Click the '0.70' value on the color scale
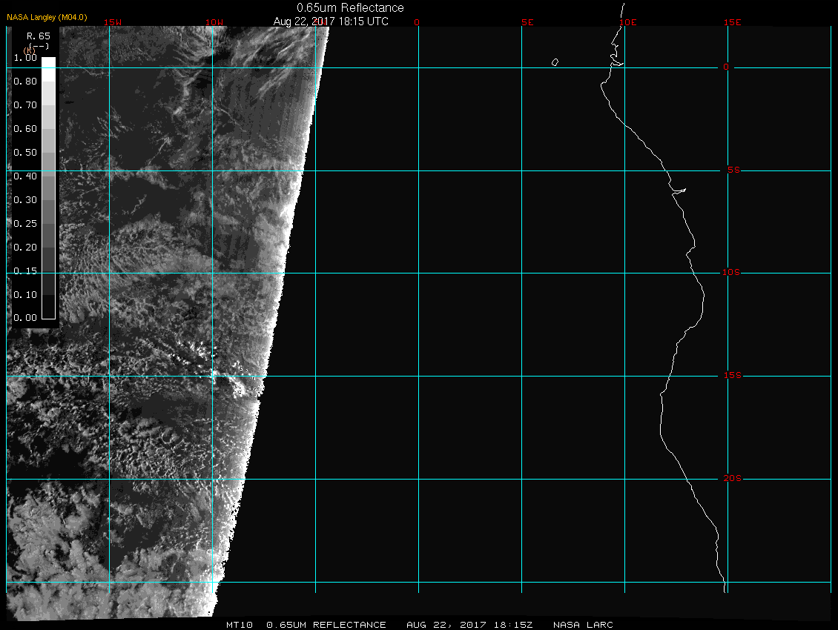Viewport: 838px width, 630px height. (25, 105)
